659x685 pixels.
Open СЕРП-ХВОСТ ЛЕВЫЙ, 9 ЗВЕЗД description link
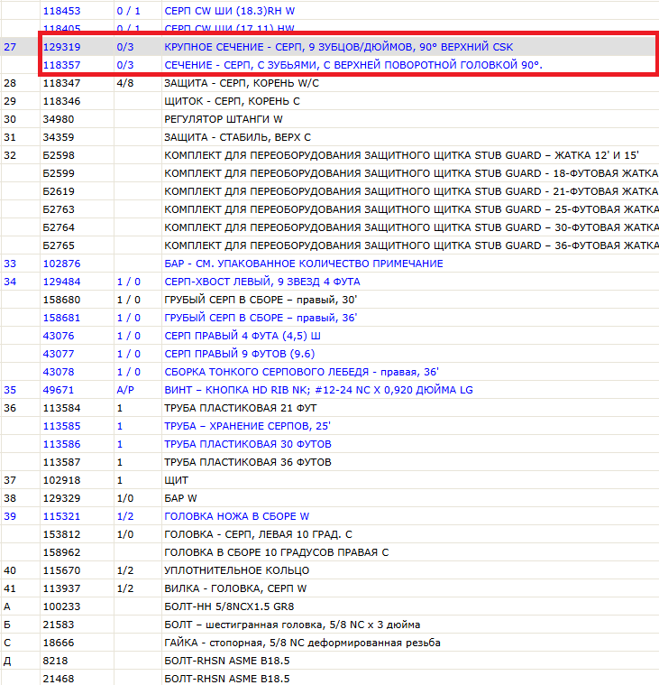(x=261, y=282)
